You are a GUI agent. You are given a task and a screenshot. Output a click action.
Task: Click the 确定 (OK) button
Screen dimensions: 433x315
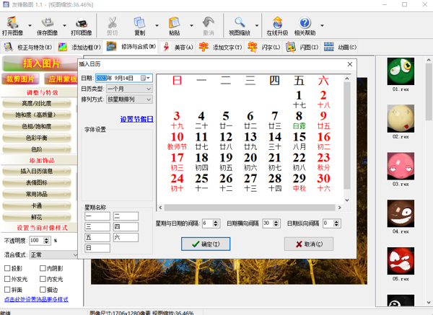tap(206, 244)
